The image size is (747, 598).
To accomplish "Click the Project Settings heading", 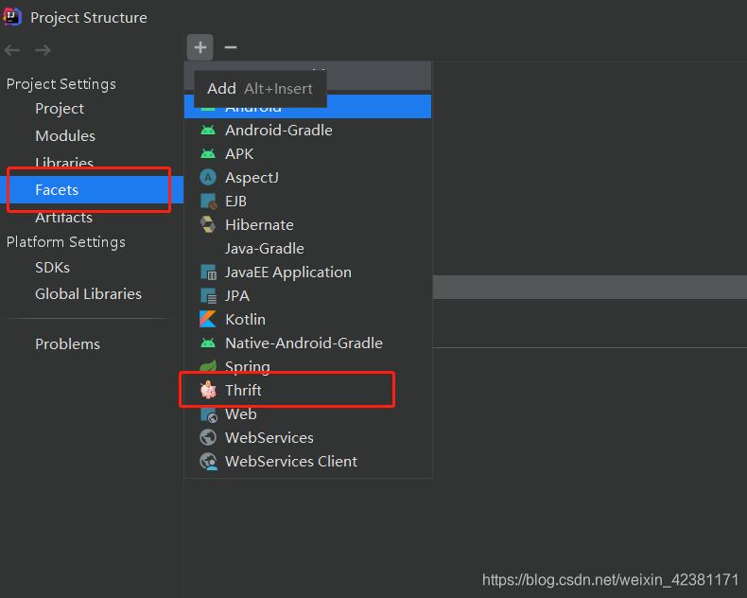I will click(61, 84).
